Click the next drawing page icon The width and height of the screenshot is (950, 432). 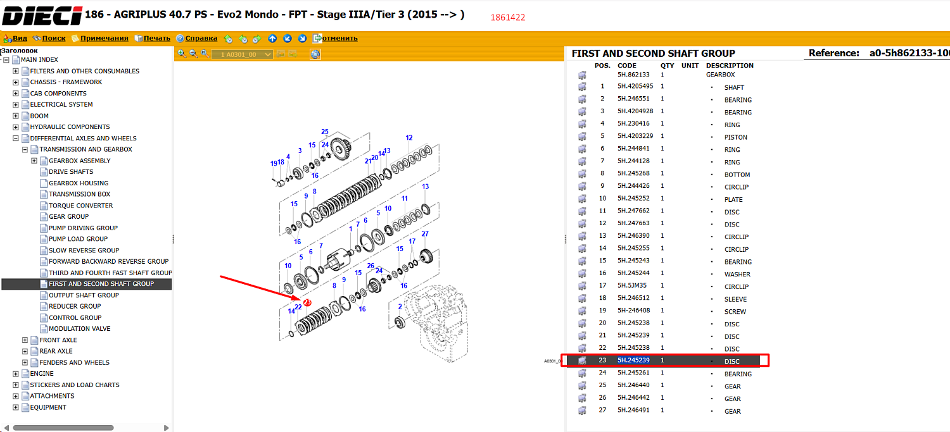click(293, 54)
